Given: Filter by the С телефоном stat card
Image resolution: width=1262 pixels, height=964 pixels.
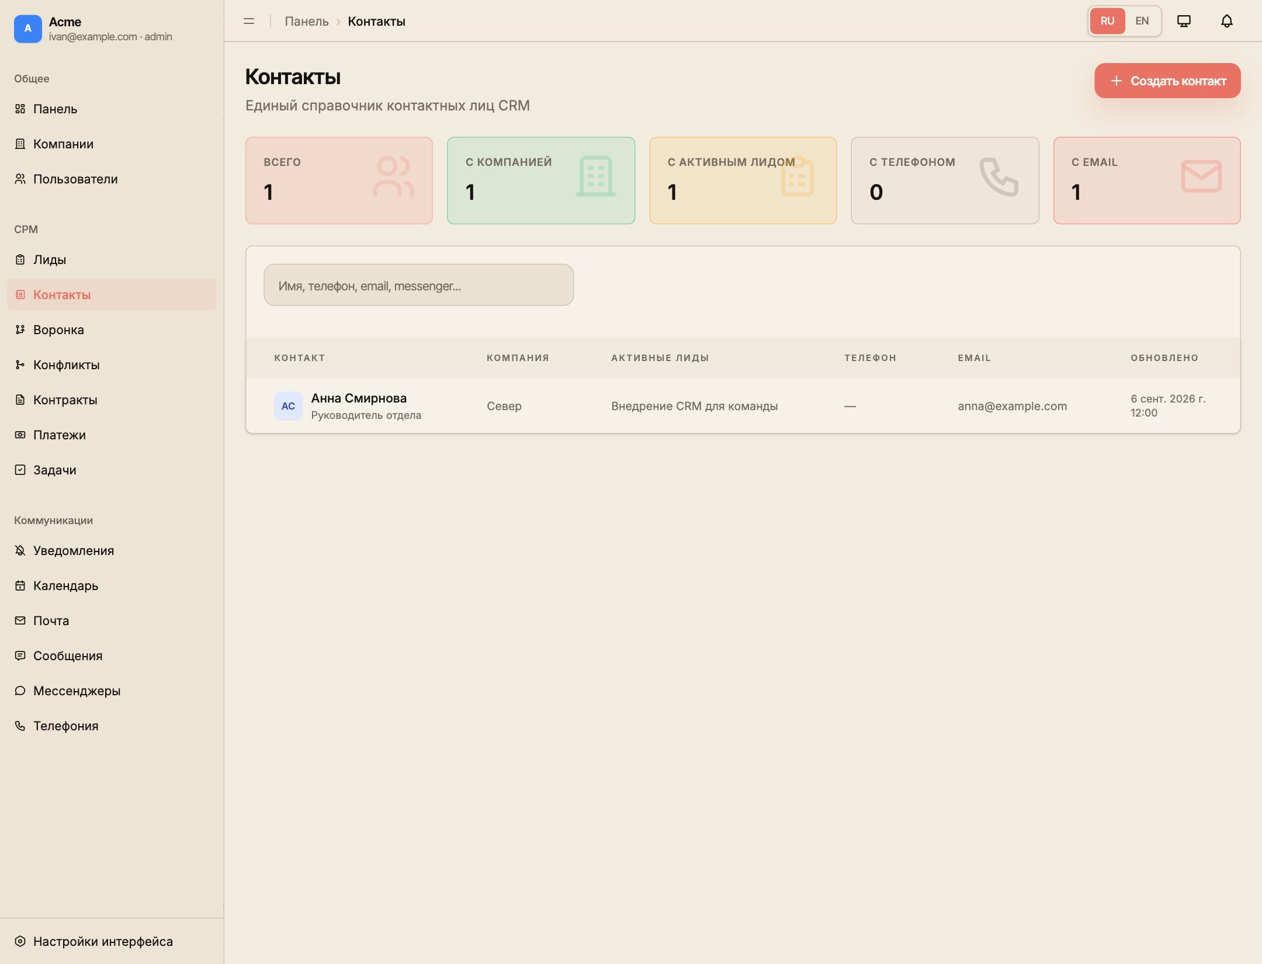Looking at the screenshot, I should point(945,181).
